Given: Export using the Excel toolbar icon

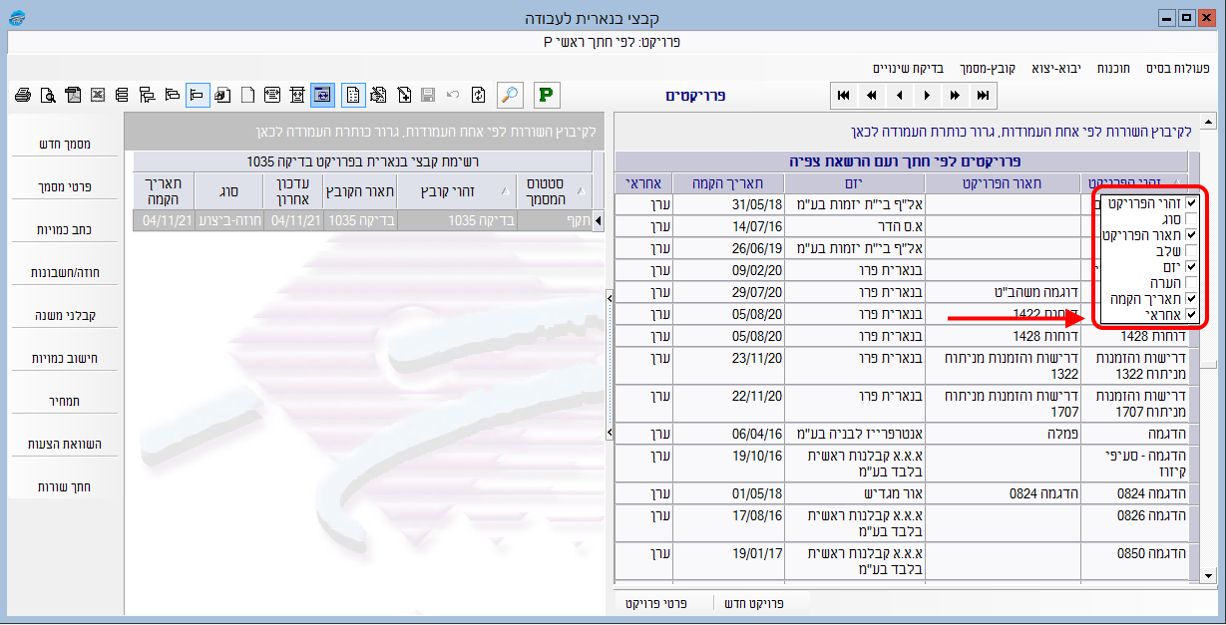Looking at the screenshot, I should point(98,95).
